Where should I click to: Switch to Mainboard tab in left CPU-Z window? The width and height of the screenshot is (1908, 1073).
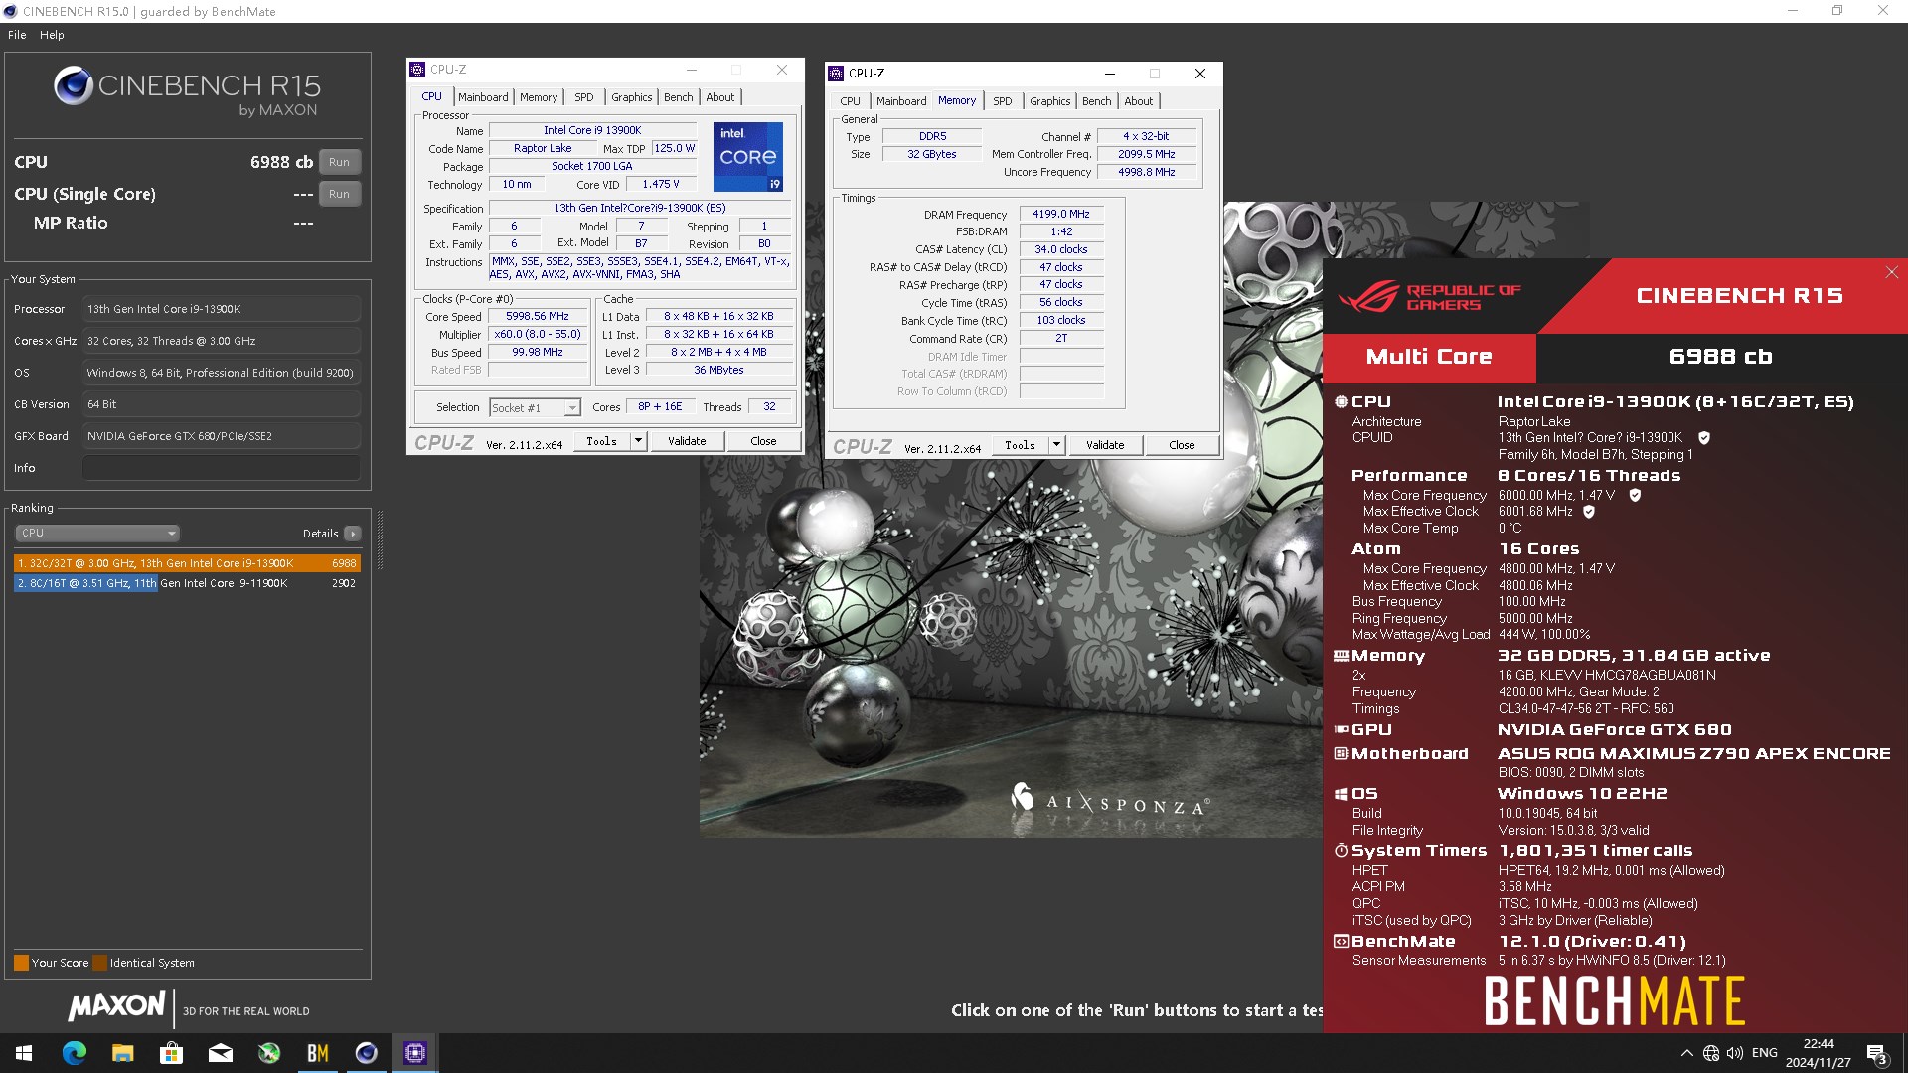pyautogui.click(x=483, y=97)
